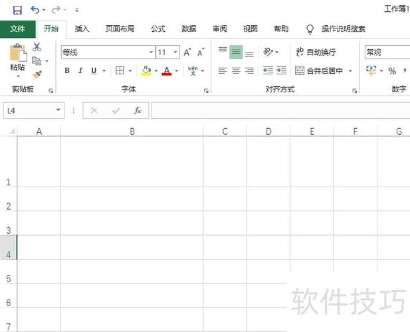Toggle Align Right horizontal alignment
Image resolution: width=410 pixels, height=332 pixels.
pyautogui.click(x=249, y=70)
